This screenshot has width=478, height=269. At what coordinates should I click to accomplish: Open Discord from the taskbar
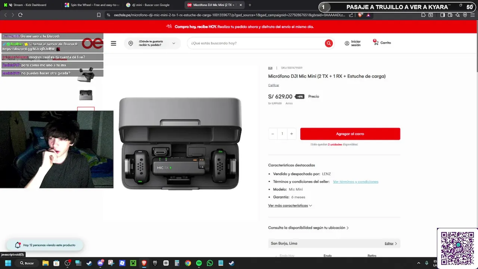click(100, 263)
